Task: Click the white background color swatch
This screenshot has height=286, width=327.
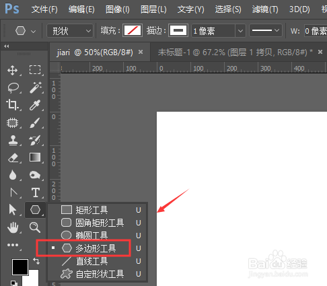Action: [34, 278]
